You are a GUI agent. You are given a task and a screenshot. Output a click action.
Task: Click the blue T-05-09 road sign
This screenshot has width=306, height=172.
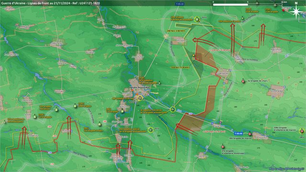[238, 134]
